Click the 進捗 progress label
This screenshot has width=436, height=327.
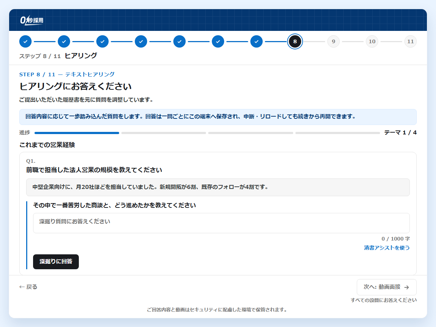pos(25,133)
